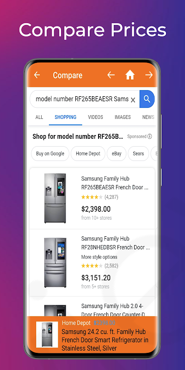Switch to the ALL tab
The height and width of the screenshot is (370, 185).
pos(39,117)
